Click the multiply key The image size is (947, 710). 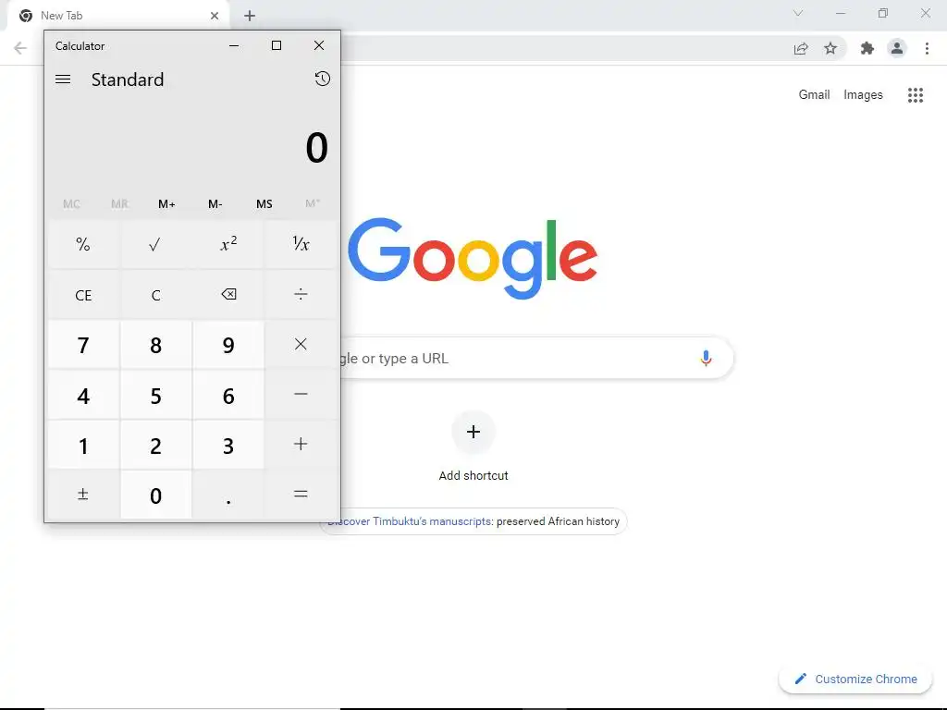click(x=301, y=345)
